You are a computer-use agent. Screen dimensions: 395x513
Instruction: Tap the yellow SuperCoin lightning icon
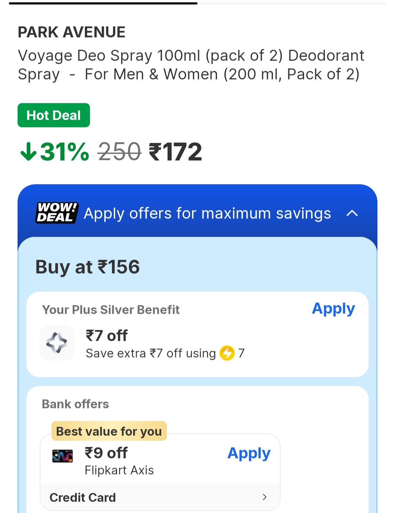tap(227, 353)
